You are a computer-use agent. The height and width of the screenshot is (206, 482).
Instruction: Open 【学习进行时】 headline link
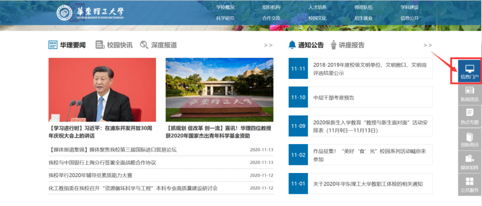coord(100,132)
